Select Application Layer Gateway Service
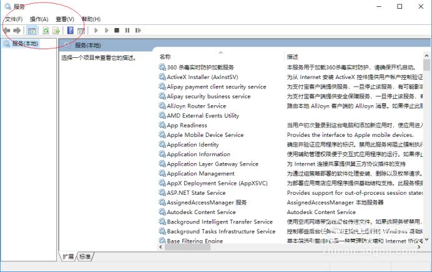This screenshot has height=272, width=432. [x=213, y=164]
